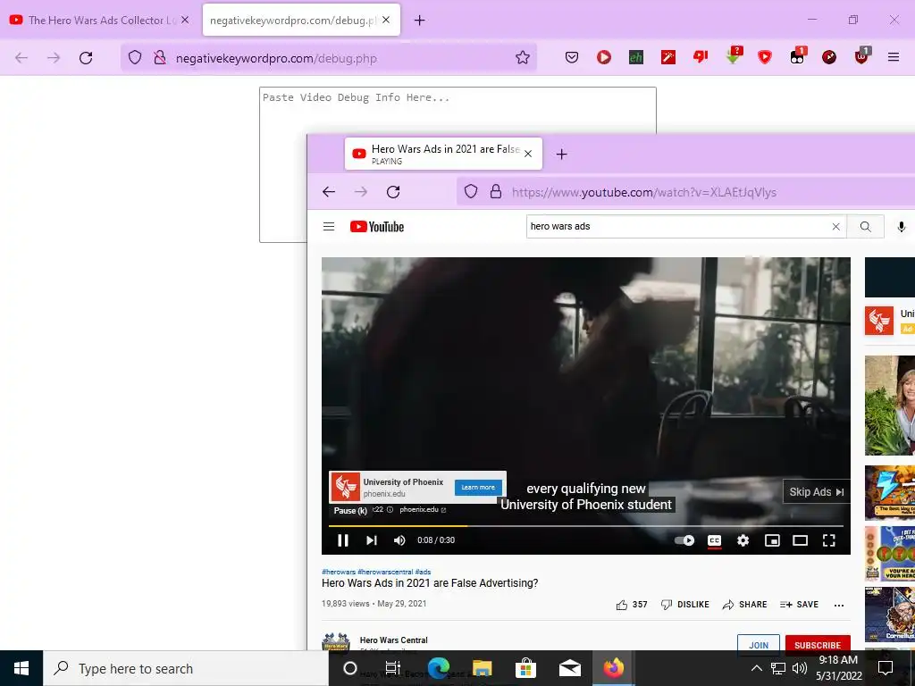Go to YouTube home via logo

coord(377,226)
